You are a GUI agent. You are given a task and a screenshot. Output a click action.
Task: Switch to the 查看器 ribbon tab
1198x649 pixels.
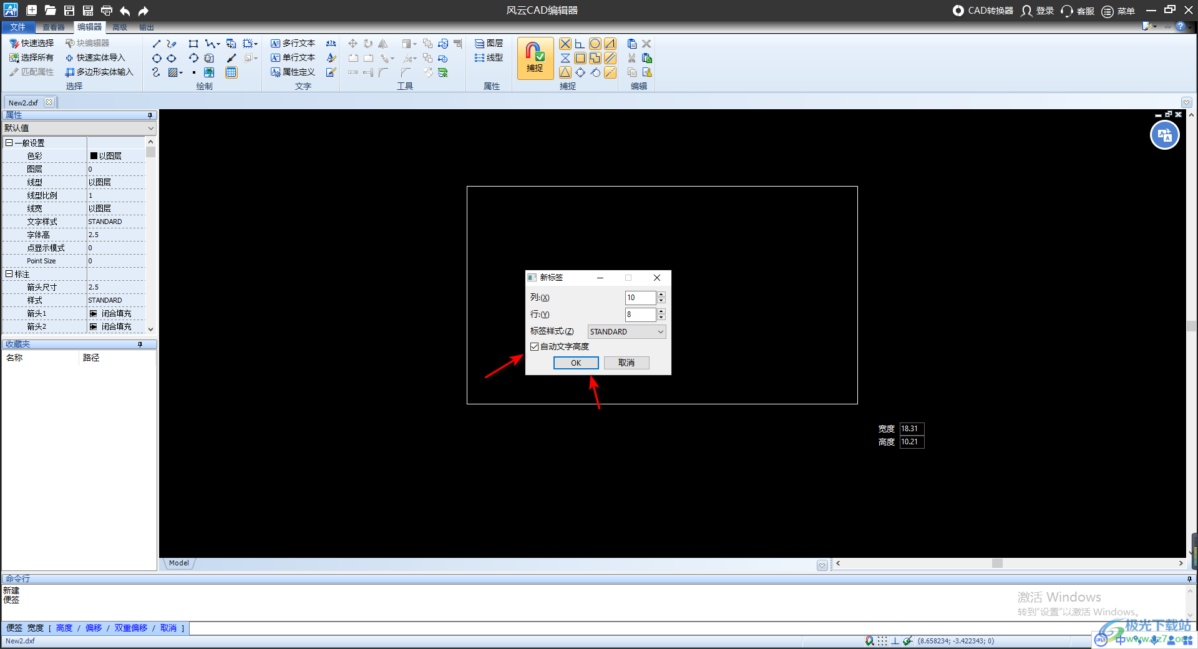[x=53, y=27]
